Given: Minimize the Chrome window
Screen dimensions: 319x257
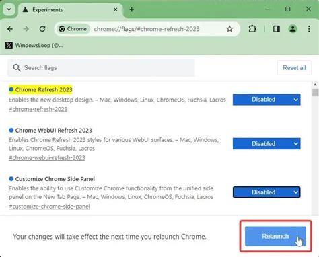Looking at the screenshot, I should (x=267, y=9).
